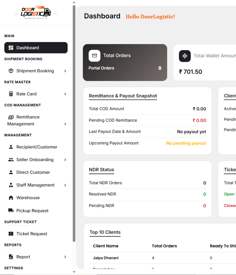This screenshot has width=236, height=275.
Task: Expand the Rate Card chevron
Action: tap(65, 94)
